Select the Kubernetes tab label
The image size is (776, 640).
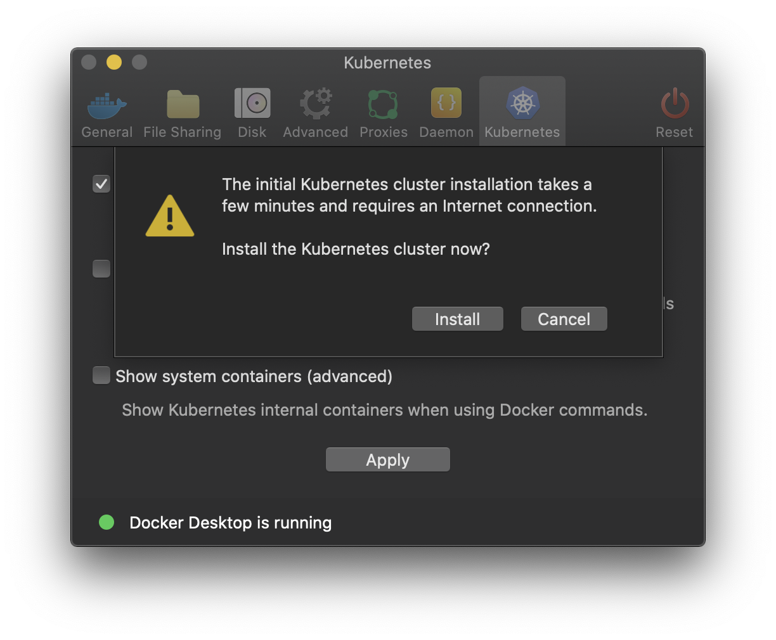(522, 132)
